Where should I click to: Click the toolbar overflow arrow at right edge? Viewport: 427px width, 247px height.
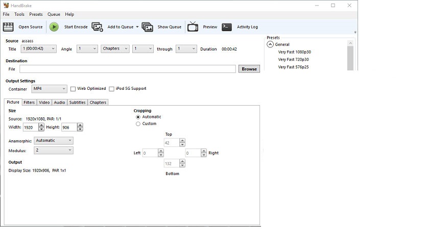(355, 32)
